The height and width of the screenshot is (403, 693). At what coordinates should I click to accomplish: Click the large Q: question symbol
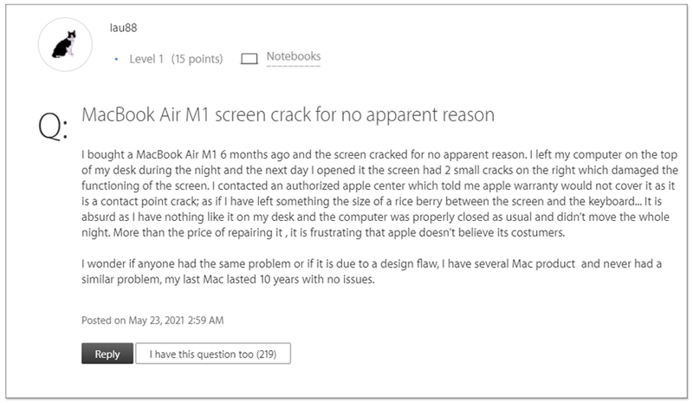click(x=53, y=126)
